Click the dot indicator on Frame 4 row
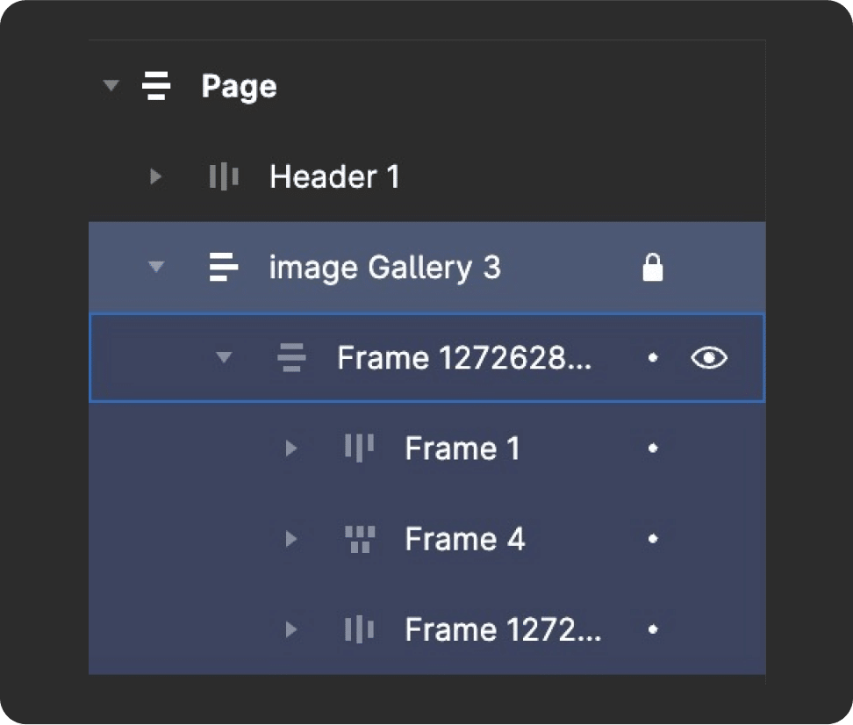The width and height of the screenshot is (853, 725). point(652,539)
